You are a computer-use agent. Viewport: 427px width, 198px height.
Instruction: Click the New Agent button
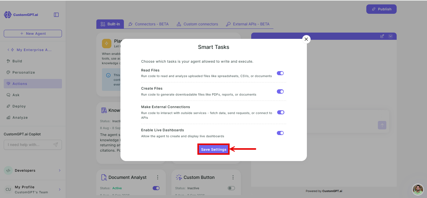click(x=33, y=34)
